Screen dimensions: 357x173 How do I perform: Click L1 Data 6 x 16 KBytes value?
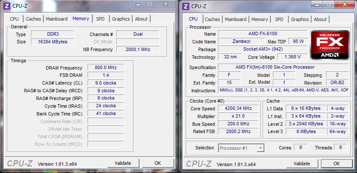(x=306, y=108)
